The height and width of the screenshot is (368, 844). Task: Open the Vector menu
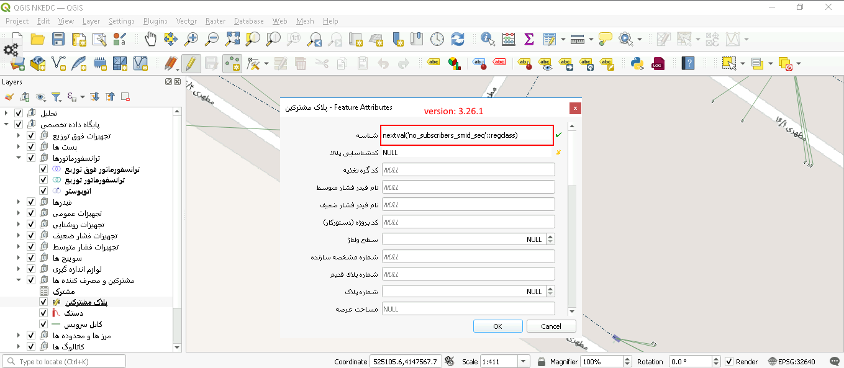click(186, 20)
